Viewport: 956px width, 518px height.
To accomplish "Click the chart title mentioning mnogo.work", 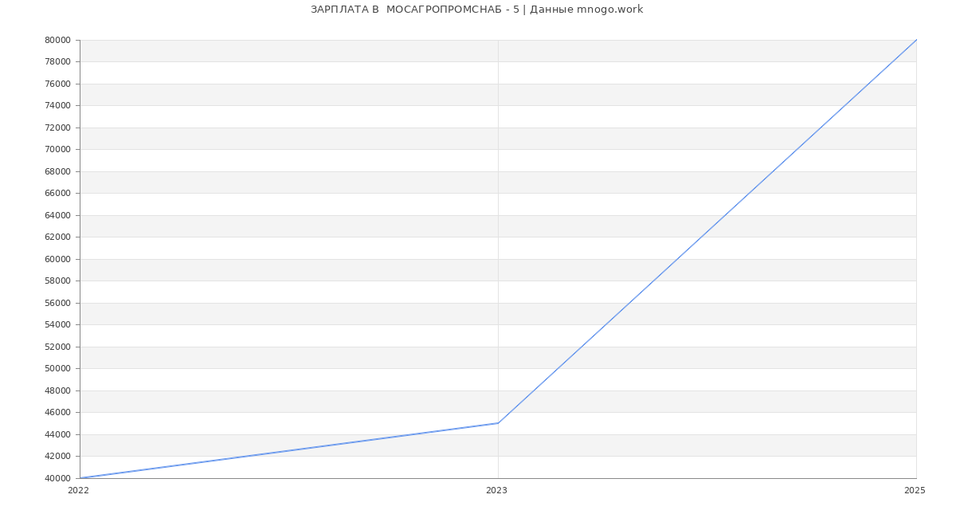I will [476, 10].
